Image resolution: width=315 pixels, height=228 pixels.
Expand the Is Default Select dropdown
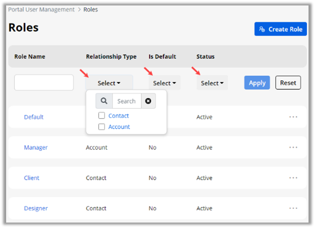pyautogui.click(x=164, y=83)
